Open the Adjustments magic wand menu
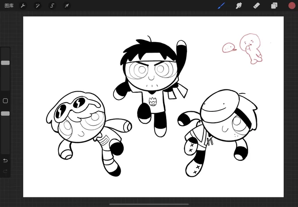This screenshot has width=298, height=207. pyautogui.click(x=37, y=6)
